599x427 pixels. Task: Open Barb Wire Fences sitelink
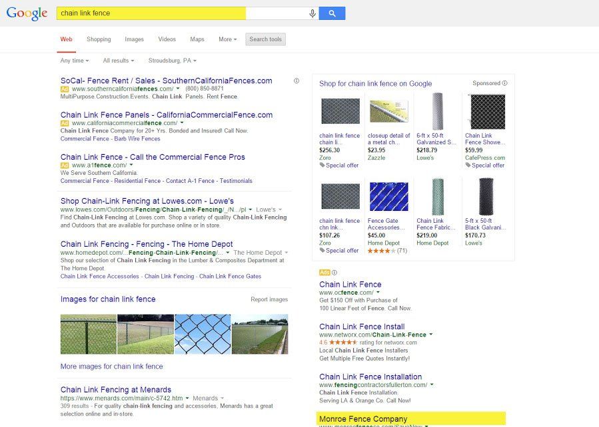137,139
